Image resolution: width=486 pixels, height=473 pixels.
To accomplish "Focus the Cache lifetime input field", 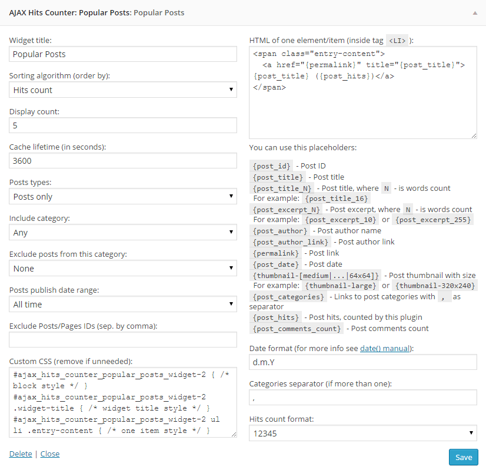I will 123,161.
